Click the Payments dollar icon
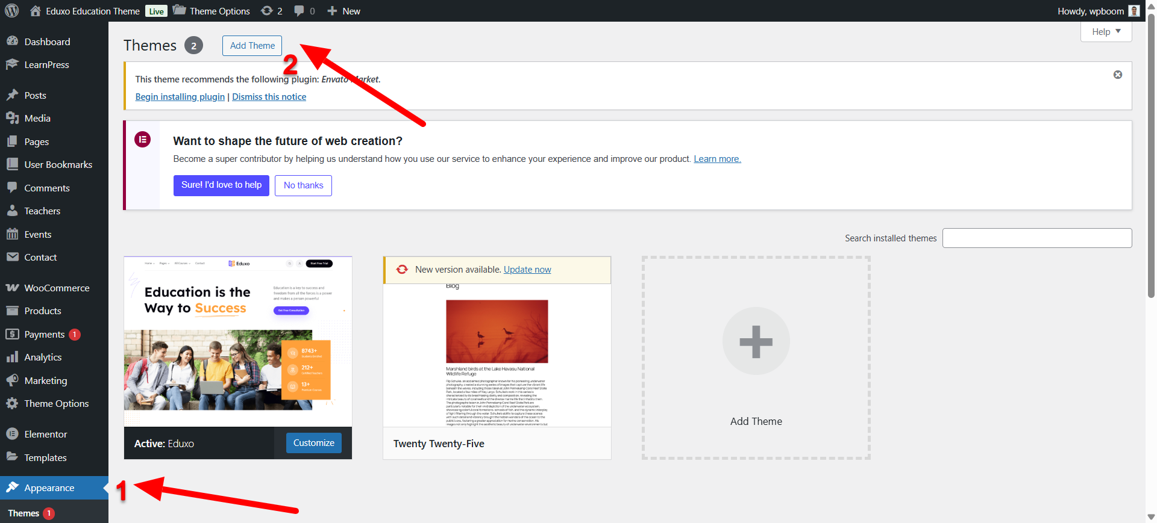Screen dimensions: 1157x523 pyautogui.click(x=12, y=334)
